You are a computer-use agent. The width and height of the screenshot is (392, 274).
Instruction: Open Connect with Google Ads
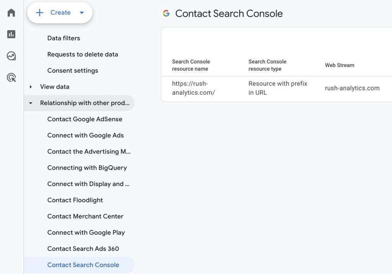coord(85,136)
